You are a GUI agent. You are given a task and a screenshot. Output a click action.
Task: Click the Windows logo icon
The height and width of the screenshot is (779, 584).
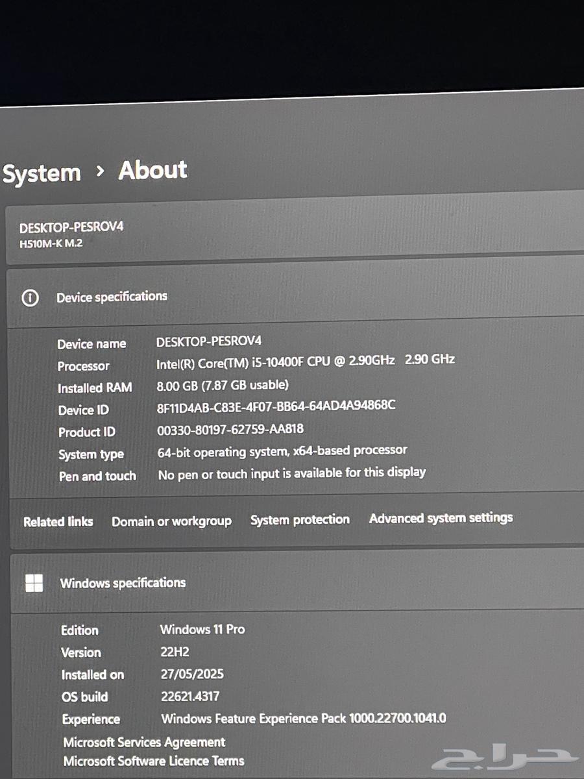pos(34,583)
